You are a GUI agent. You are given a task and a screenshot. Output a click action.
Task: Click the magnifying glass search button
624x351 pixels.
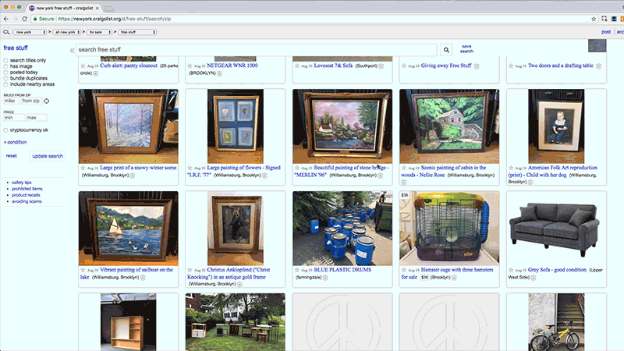pos(447,50)
